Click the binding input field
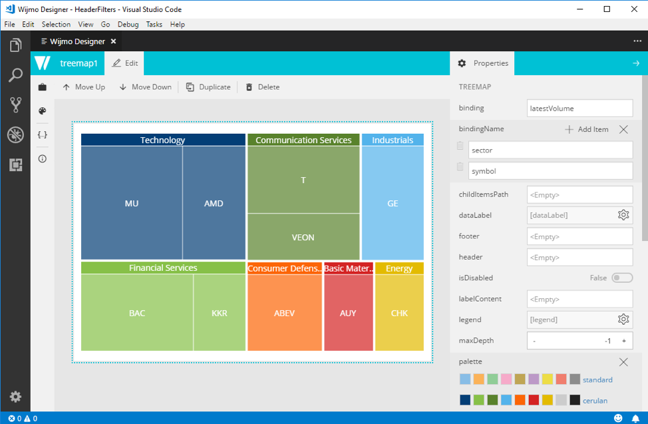Viewport: 648px width, 424px height. tap(579, 108)
